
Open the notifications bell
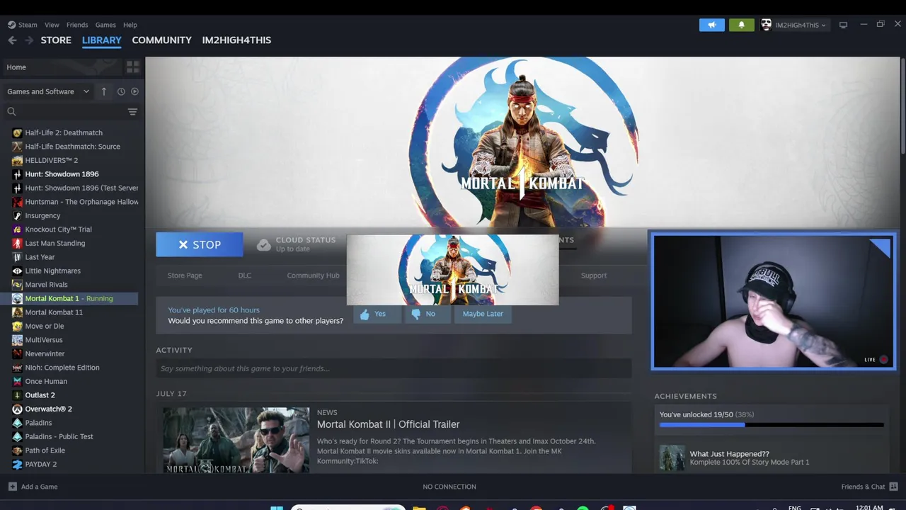(742, 25)
